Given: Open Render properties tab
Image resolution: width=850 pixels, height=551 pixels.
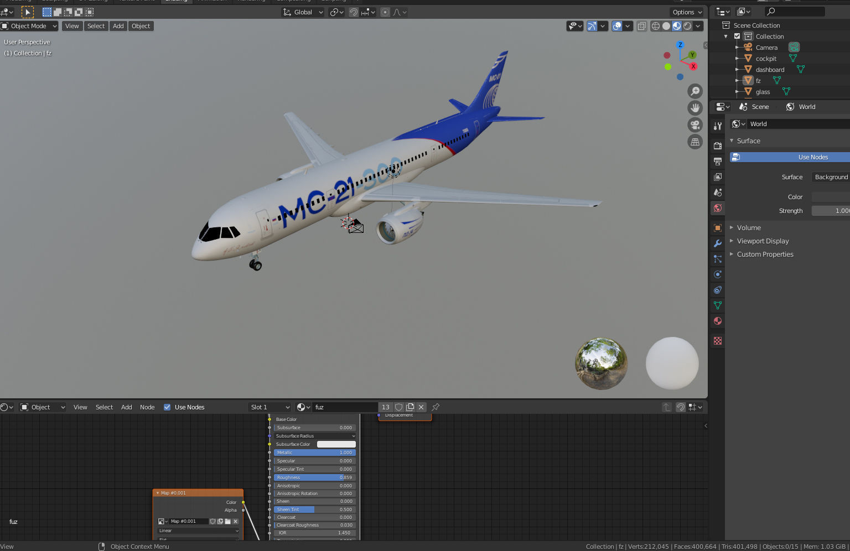Looking at the screenshot, I should 718,146.
